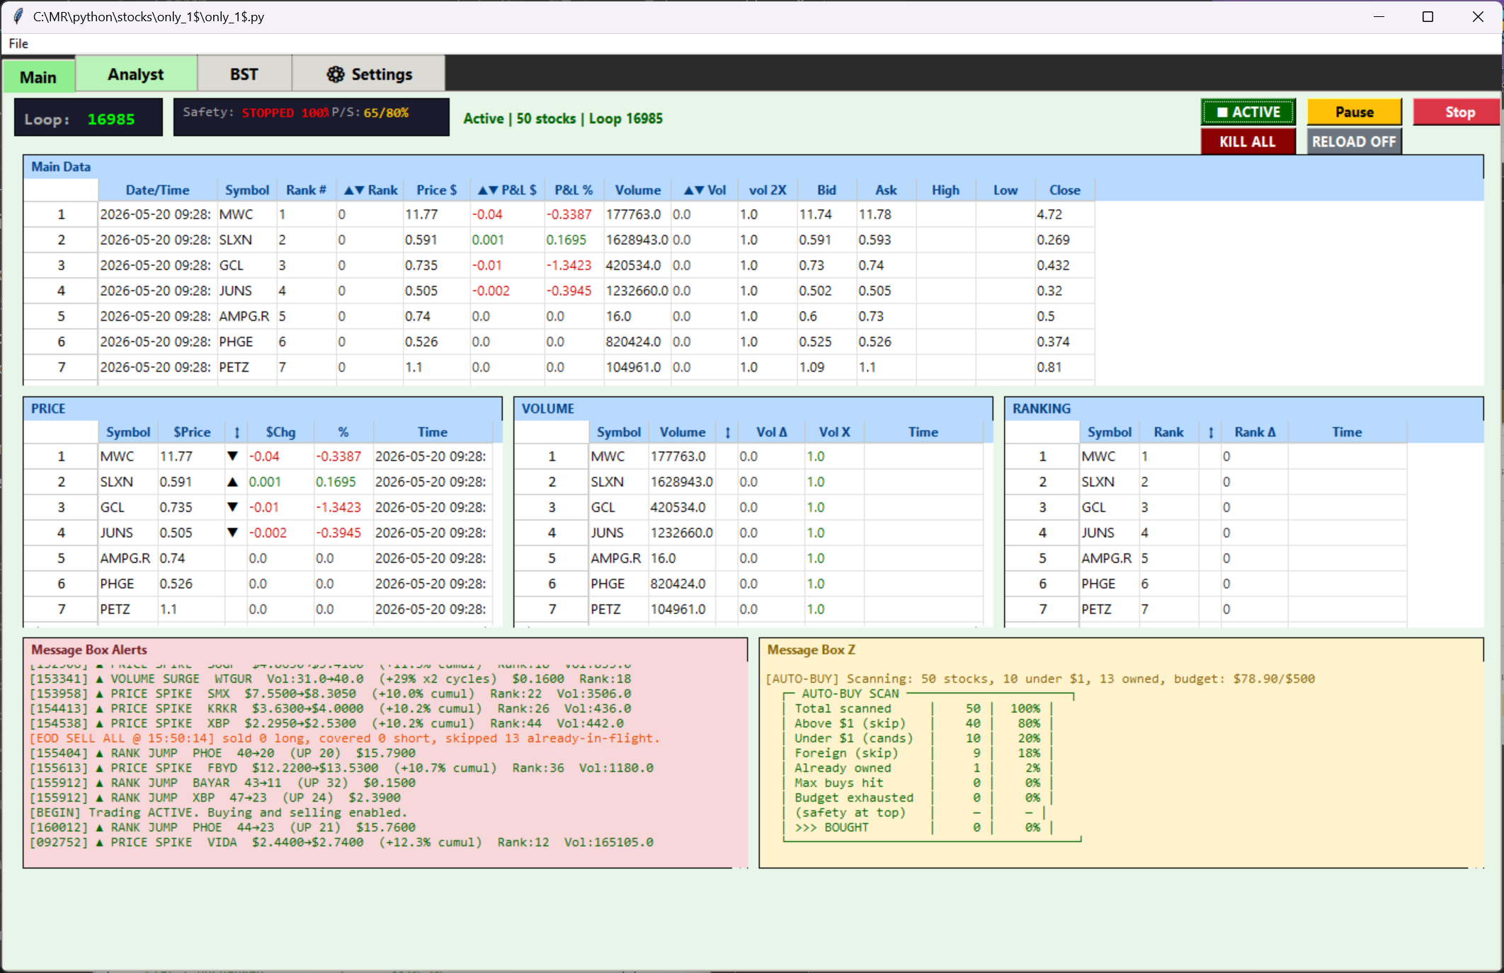The width and height of the screenshot is (1504, 973).
Task: Minimize the application window
Action: point(1379,16)
